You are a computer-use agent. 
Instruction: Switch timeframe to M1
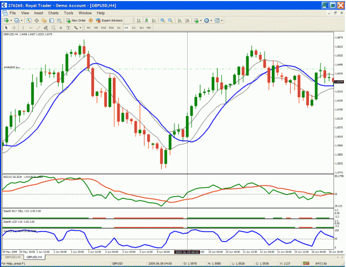89,28
